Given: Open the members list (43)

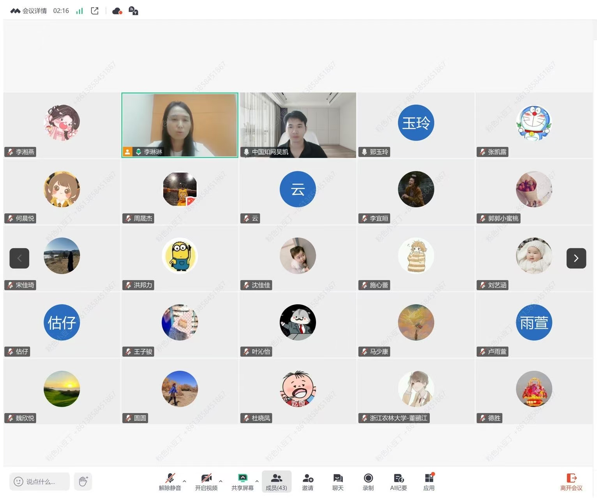Looking at the screenshot, I should click(276, 482).
